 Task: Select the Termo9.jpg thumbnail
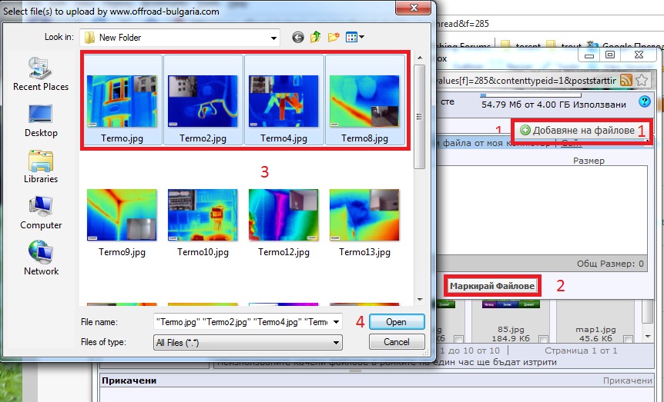coord(122,214)
